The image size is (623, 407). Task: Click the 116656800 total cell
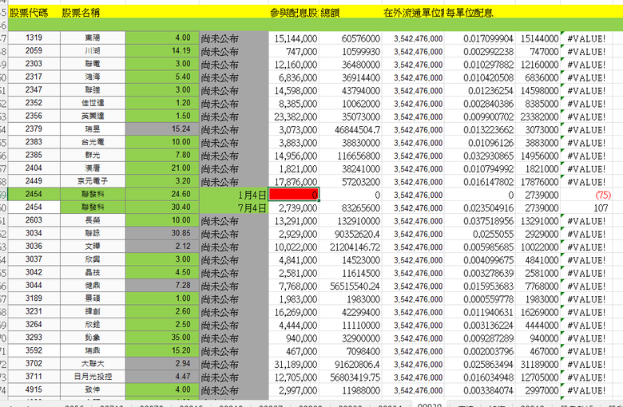click(350, 156)
